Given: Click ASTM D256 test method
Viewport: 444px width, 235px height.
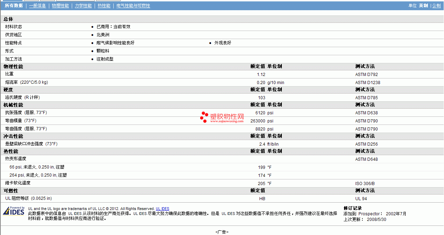Looking at the screenshot, I should pyautogui.click(x=367, y=144).
